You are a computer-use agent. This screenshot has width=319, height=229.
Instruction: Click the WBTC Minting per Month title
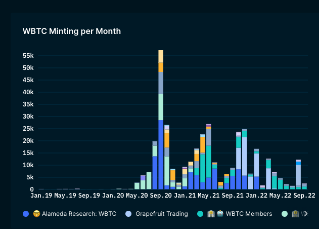(72, 31)
